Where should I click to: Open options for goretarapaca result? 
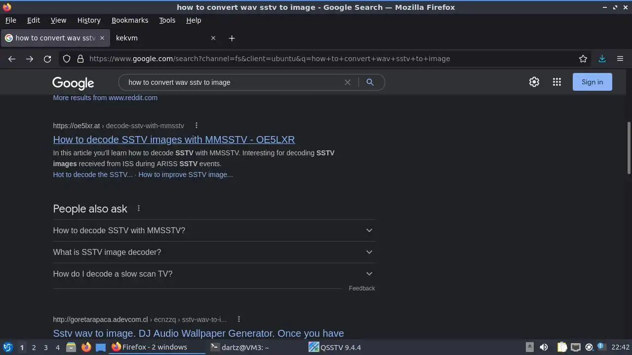239,319
